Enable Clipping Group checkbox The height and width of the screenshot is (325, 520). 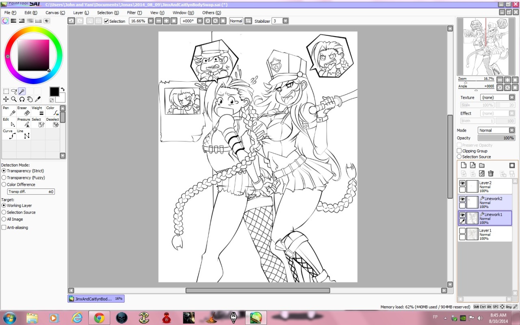pos(459,151)
